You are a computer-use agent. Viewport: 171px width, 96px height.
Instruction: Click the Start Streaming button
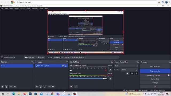coord(155,66)
